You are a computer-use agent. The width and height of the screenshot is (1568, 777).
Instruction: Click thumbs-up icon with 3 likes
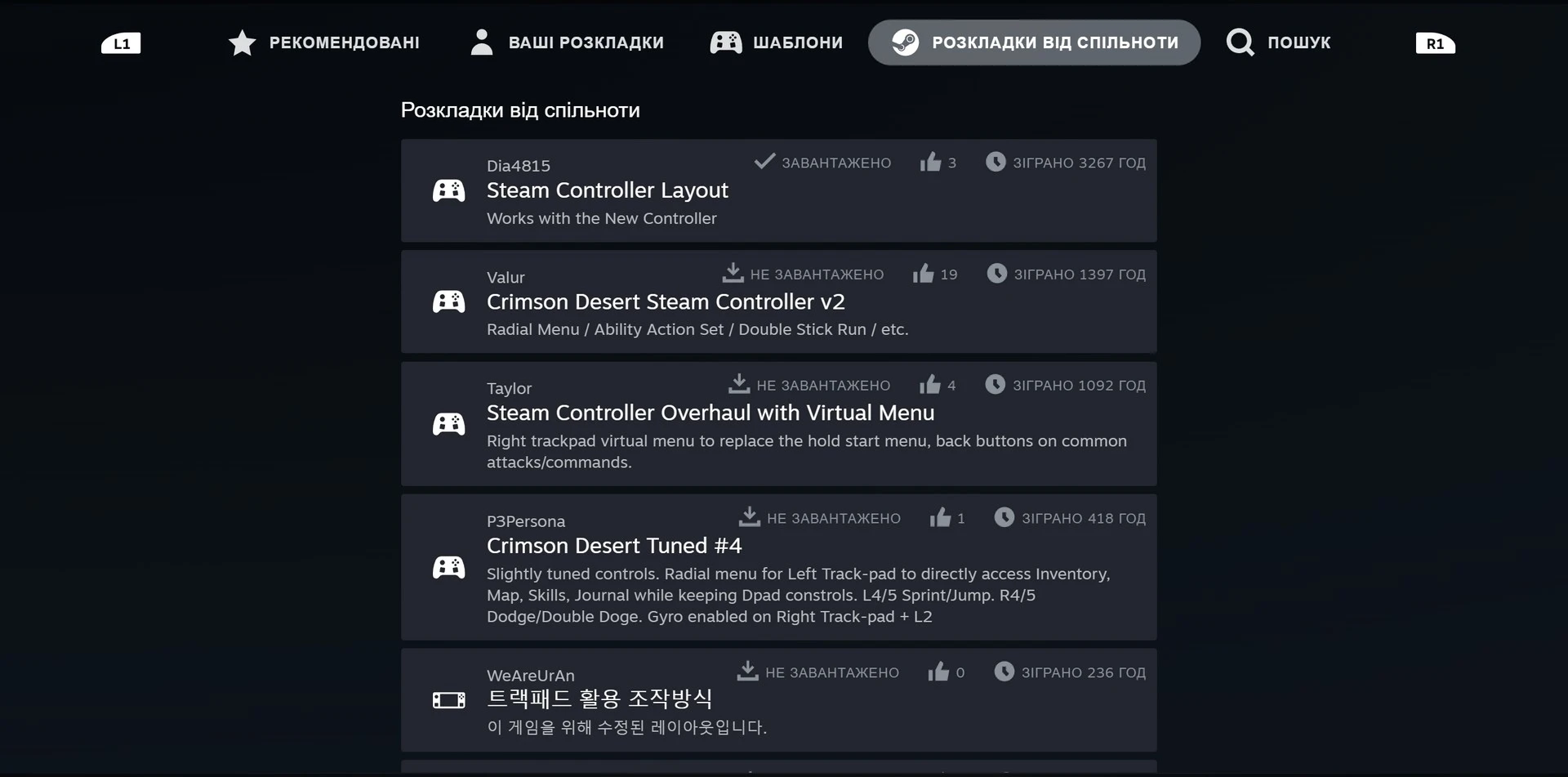pos(930,162)
